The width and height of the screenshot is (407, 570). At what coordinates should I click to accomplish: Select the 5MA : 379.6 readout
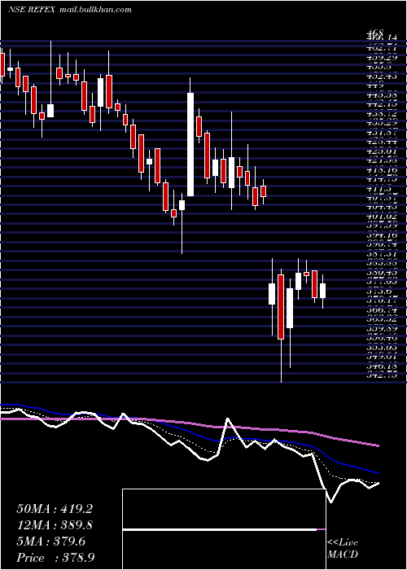click(x=51, y=541)
